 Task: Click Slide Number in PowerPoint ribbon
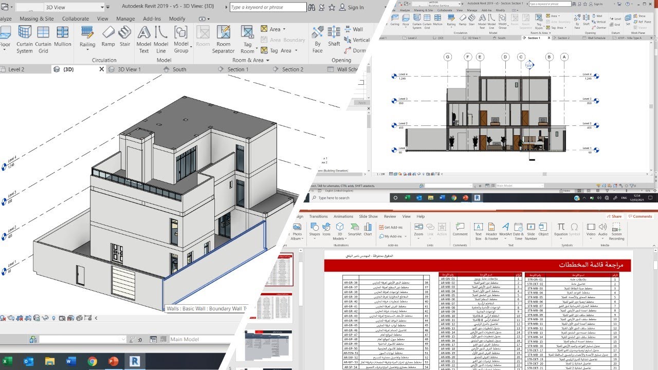(x=531, y=231)
